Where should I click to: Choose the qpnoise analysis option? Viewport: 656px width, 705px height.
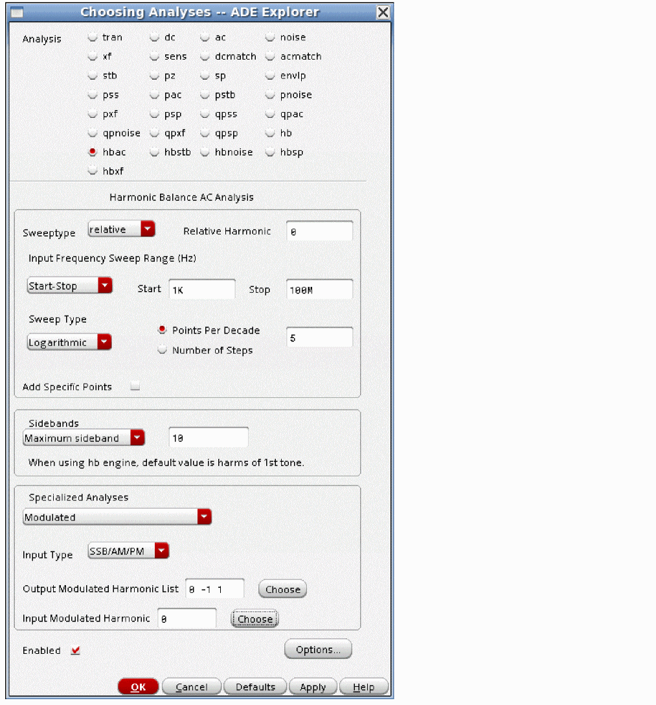93,133
